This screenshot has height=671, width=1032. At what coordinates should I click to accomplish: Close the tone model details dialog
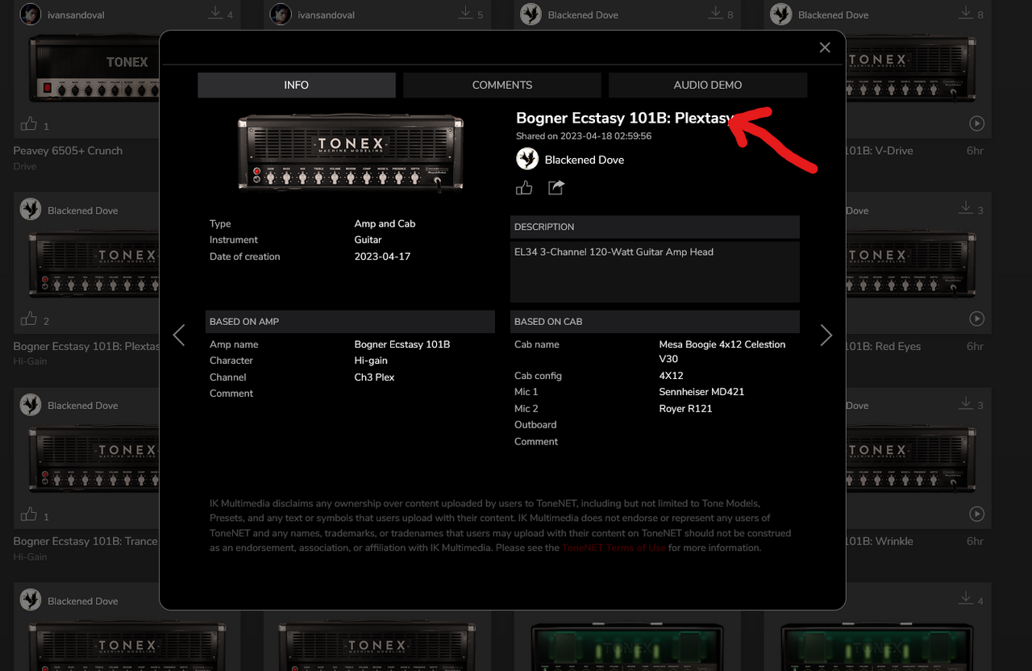pyautogui.click(x=825, y=48)
